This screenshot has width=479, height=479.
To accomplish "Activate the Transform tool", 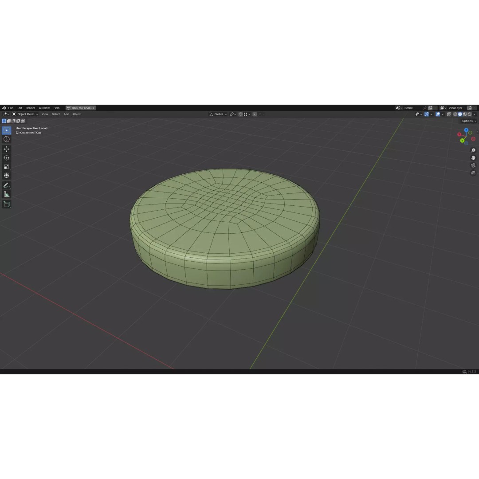I will click(x=6, y=176).
